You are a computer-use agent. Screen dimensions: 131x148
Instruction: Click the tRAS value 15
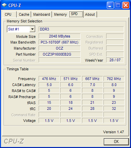tap(49, 102)
